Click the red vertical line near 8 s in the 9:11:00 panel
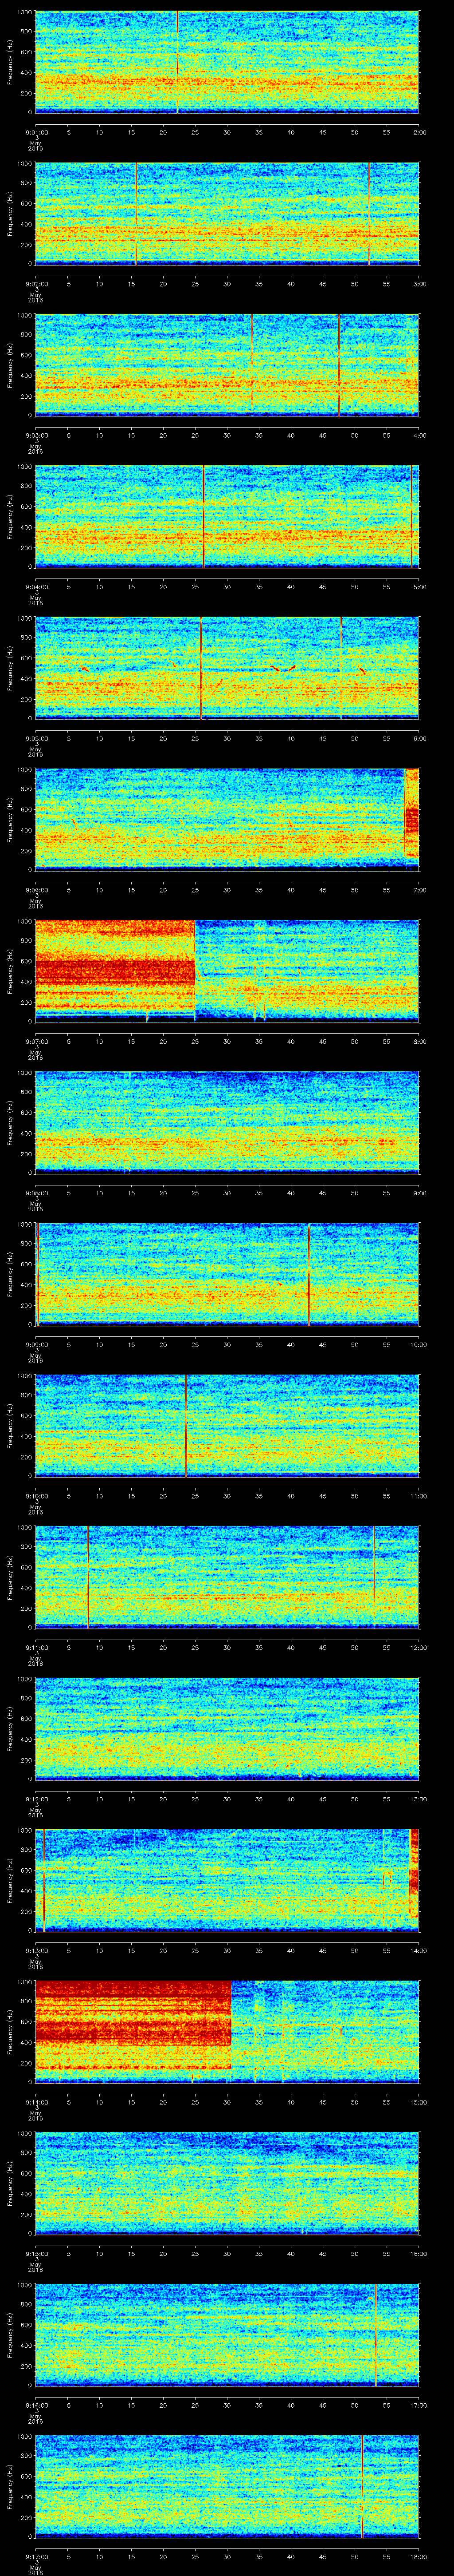Viewport: 454px width, 2576px height. coord(89,1576)
